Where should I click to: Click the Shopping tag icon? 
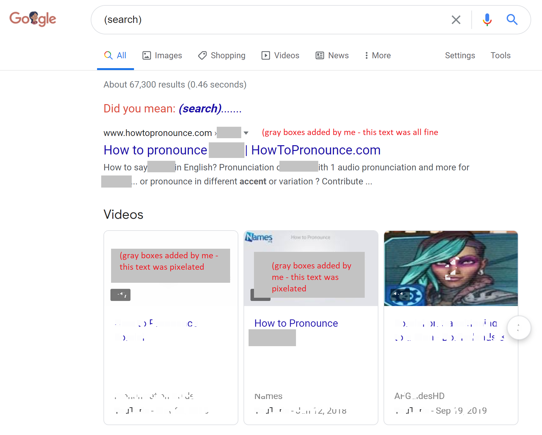[x=202, y=55]
